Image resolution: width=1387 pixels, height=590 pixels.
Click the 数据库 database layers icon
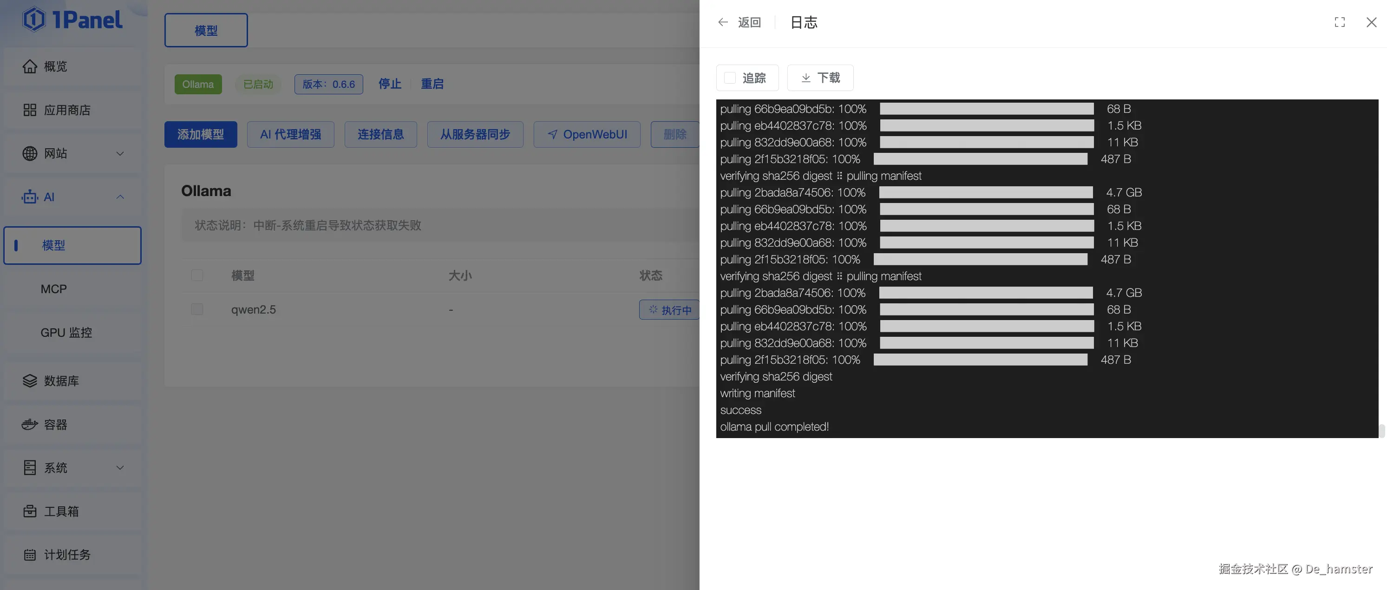[x=30, y=381]
